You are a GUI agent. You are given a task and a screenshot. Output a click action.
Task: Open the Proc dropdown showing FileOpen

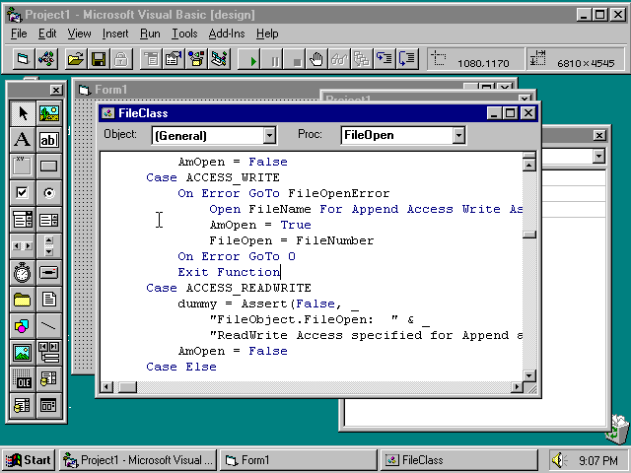457,135
